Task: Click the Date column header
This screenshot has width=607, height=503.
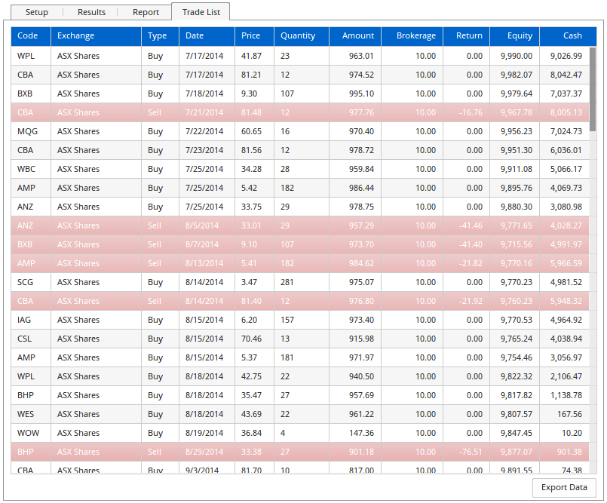Action: [207, 36]
